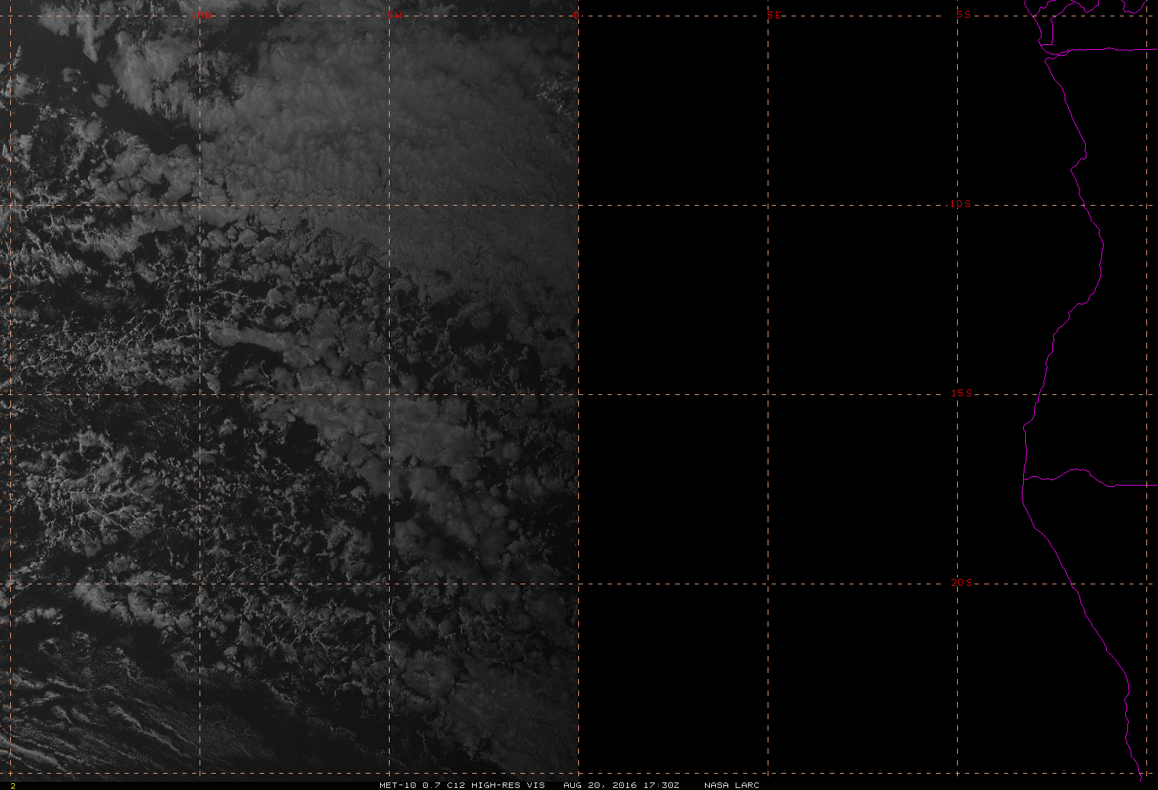Viewport: 1158px width, 790px height.
Task: Click the yellow 2 frame number
Action: [x=12, y=785]
